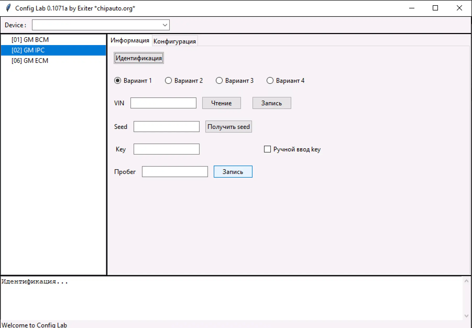The width and height of the screenshot is (472, 328).
Task: Select [01] GM BCM module
Action: (x=30, y=40)
